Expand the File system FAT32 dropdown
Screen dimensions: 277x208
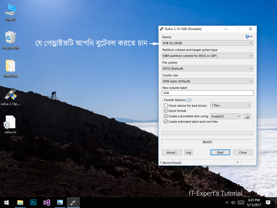click(207, 69)
